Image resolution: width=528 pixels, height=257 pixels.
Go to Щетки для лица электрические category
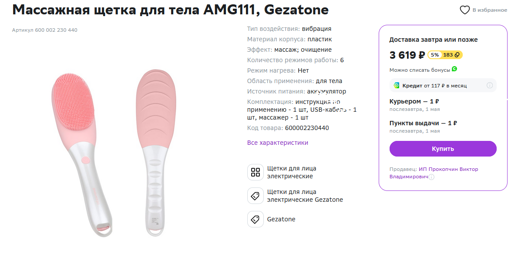point(292,172)
